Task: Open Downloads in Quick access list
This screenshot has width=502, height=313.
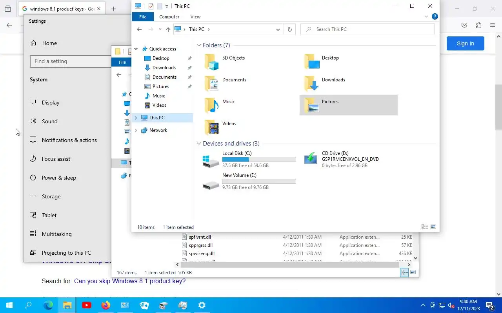Action: click(x=164, y=68)
